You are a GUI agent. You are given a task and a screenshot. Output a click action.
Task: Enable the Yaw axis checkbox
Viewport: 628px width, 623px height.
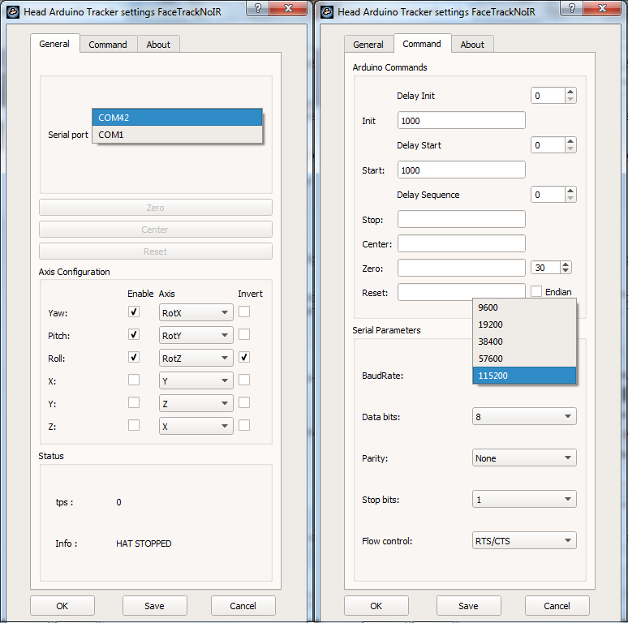134,311
